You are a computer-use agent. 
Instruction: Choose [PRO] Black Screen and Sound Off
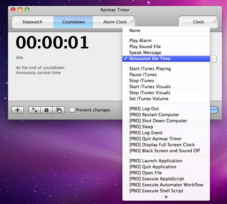tap(166, 151)
